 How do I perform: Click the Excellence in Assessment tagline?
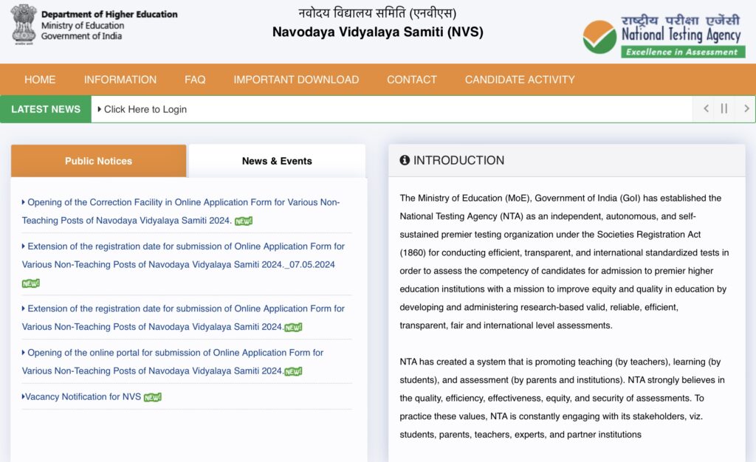[x=682, y=52]
